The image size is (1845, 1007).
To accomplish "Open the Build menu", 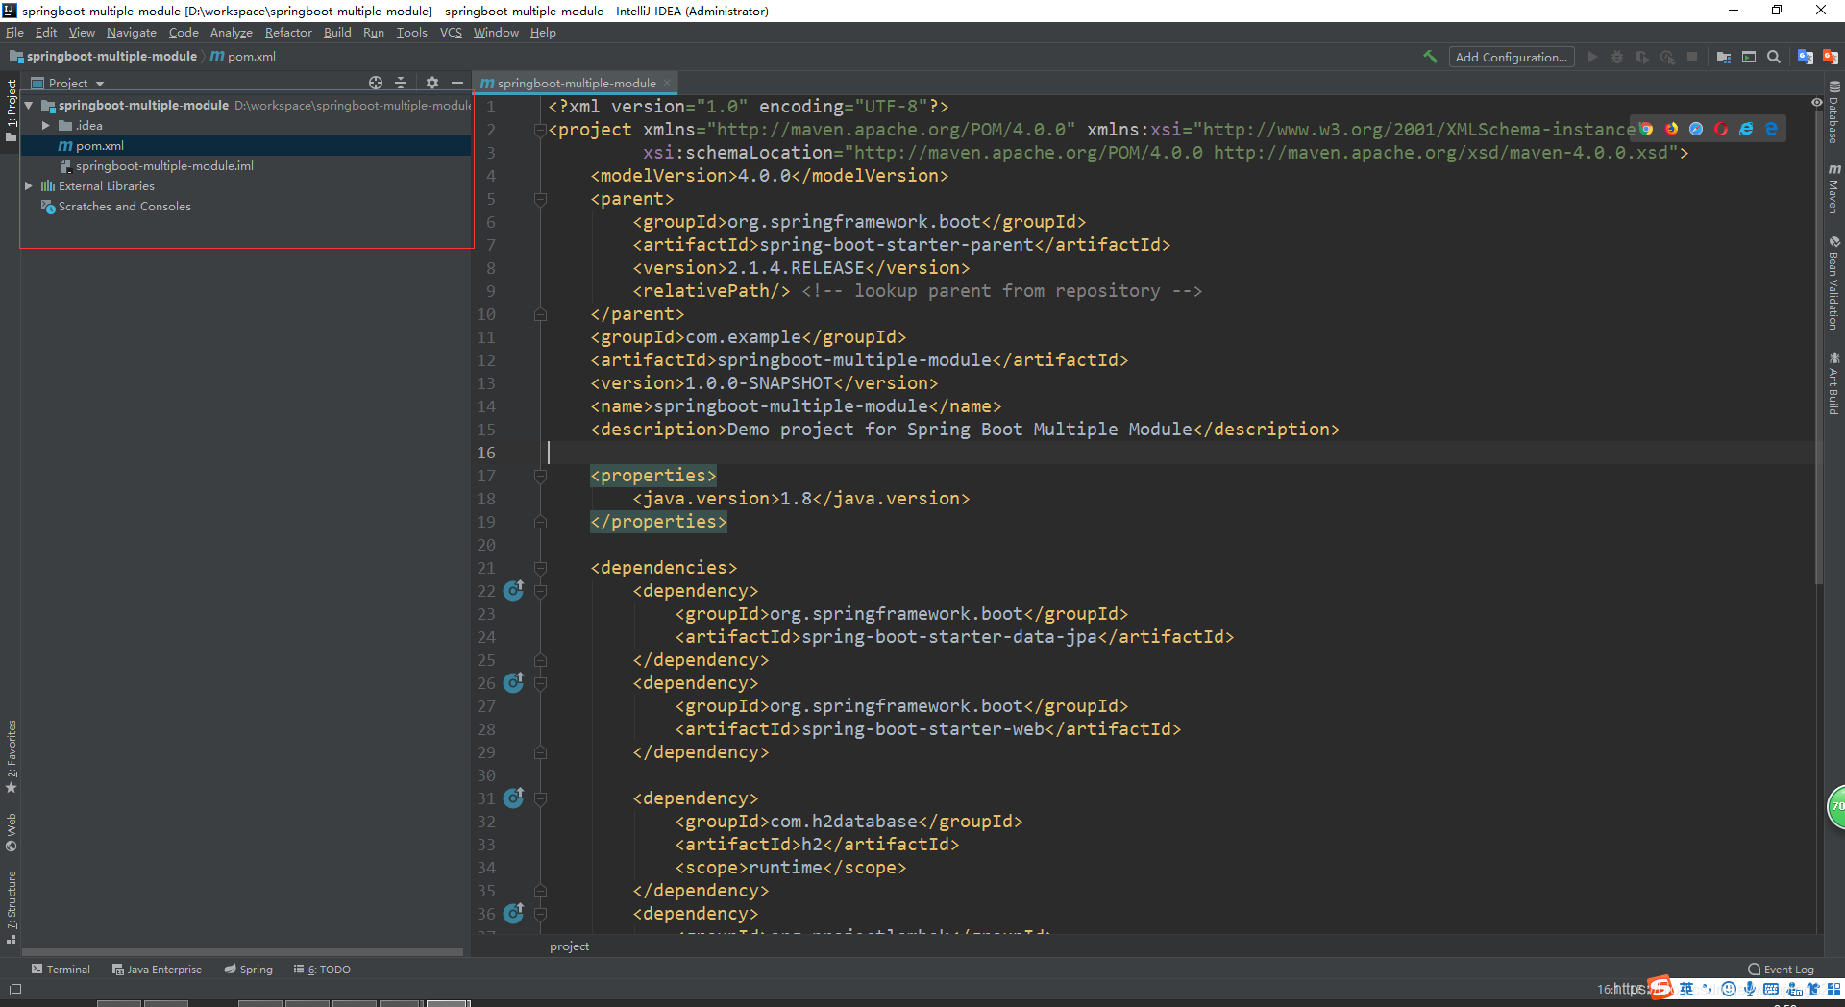I will [337, 32].
